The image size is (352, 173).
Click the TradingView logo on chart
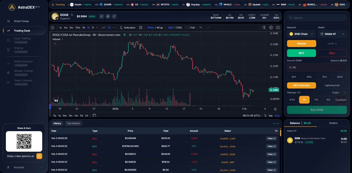coord(56,100)
